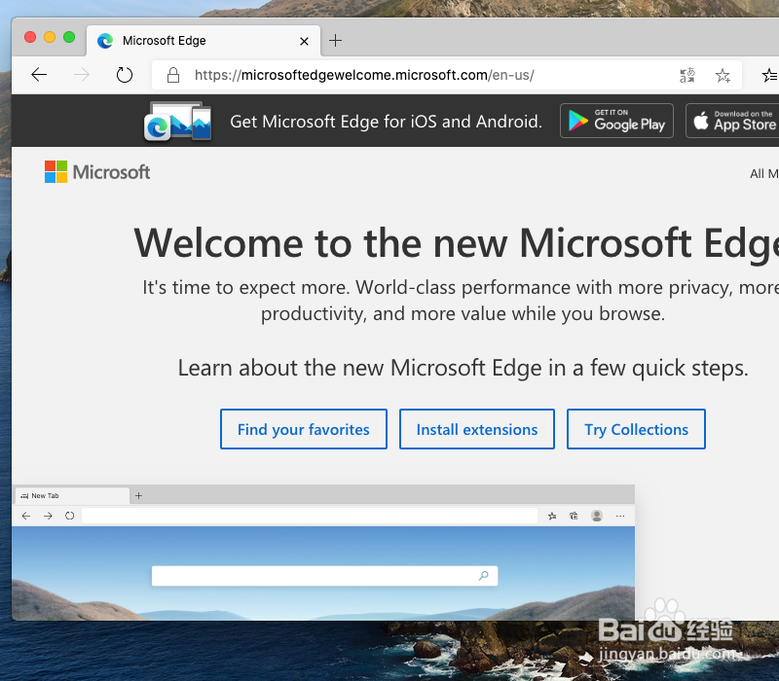
Task: Reload the page with the refresh icon
Action: (125, 75)
